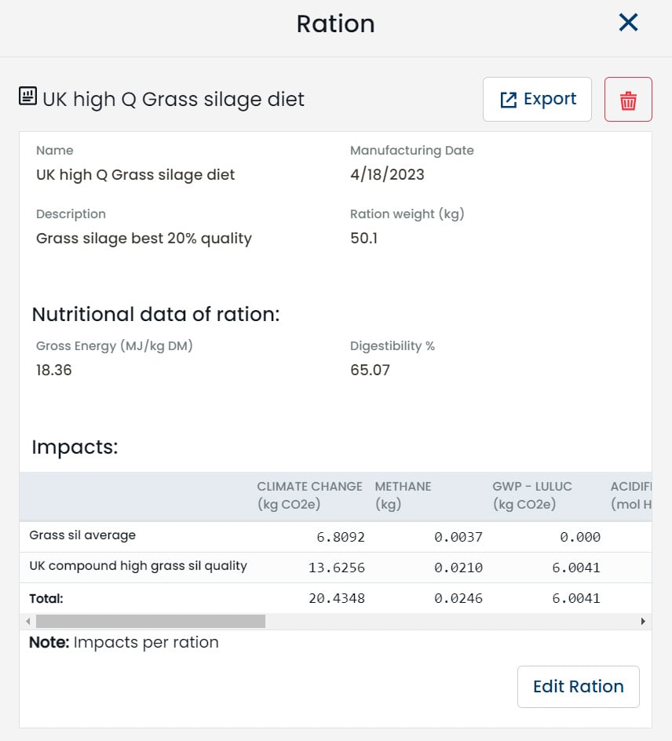
Task: Click the description text Grass silage best 20% quality
Action: (x=144, y=239)
